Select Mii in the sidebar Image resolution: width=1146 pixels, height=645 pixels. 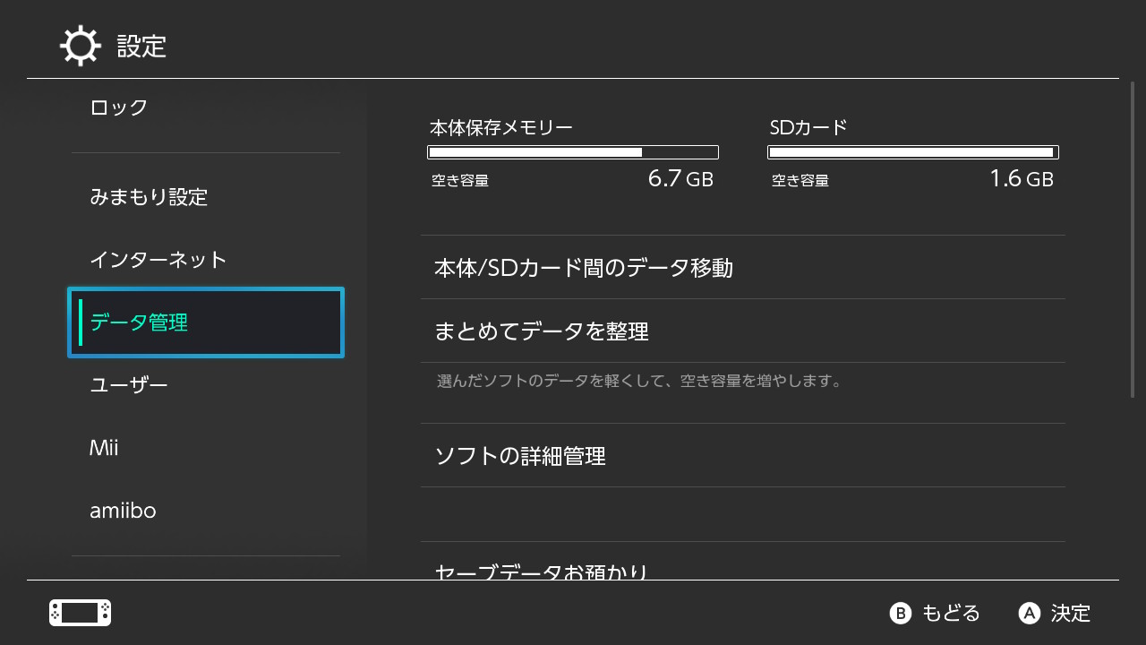click(104, 448)
